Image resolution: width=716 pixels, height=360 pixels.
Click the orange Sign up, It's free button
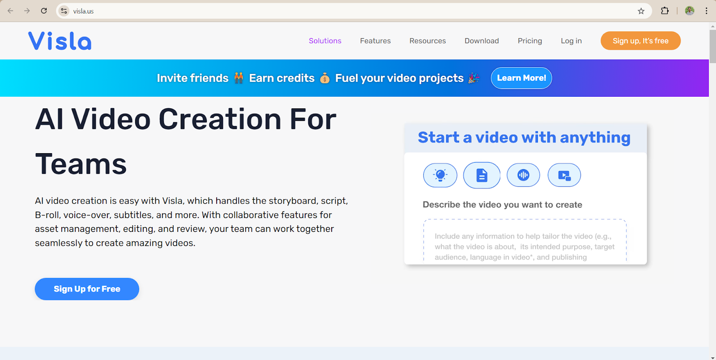point(641,41)
